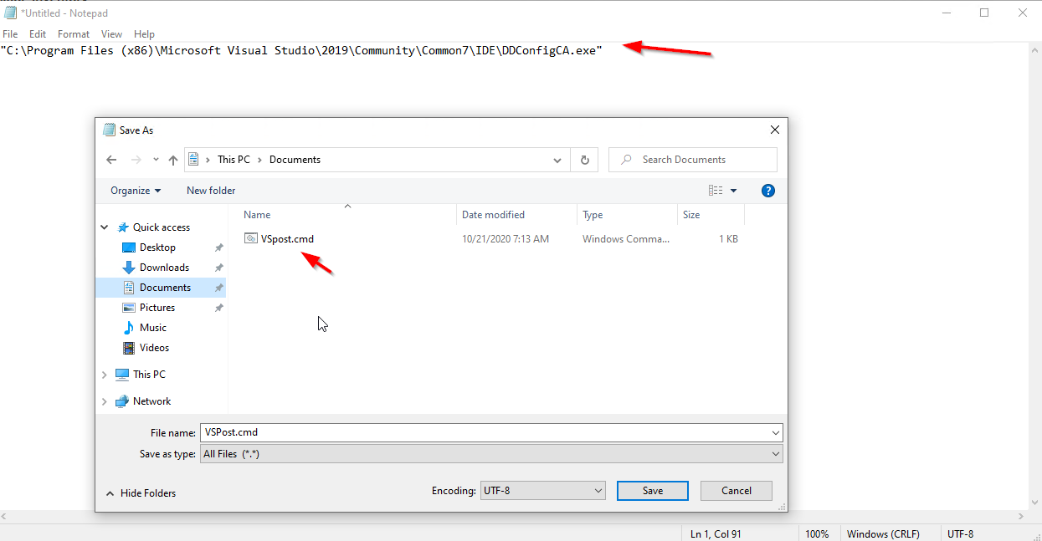
Task: Click the Ln 1, Col 91 status text
Action: 716,534
